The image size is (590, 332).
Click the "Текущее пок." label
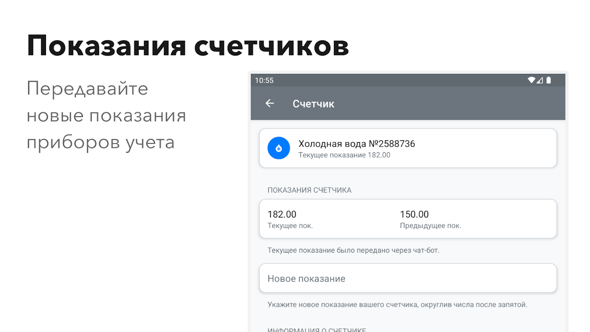pos(290,226)
